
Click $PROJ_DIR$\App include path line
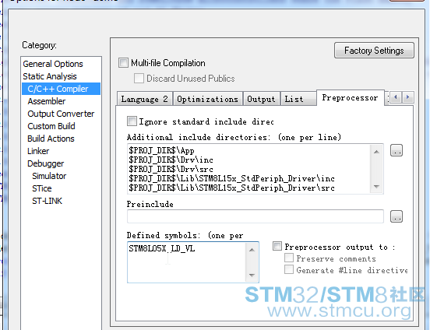[161, 150]
